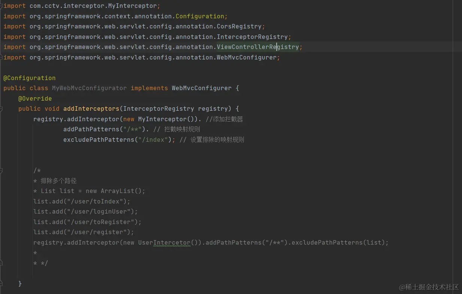Click the "/user/loginUser" string

pos(98,212)
